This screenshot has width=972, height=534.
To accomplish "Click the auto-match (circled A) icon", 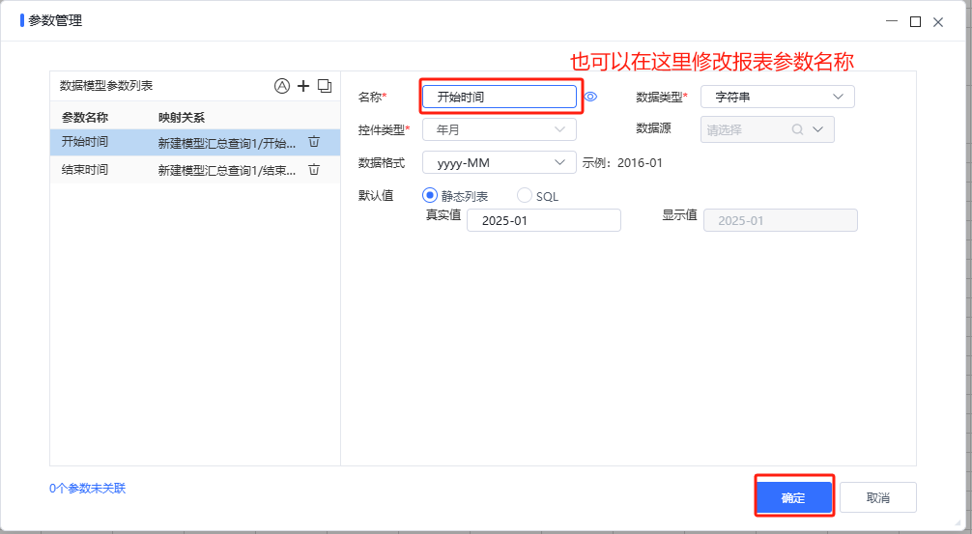I will (282, 86).
